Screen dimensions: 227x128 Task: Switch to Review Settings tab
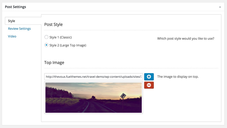[19, 29]
